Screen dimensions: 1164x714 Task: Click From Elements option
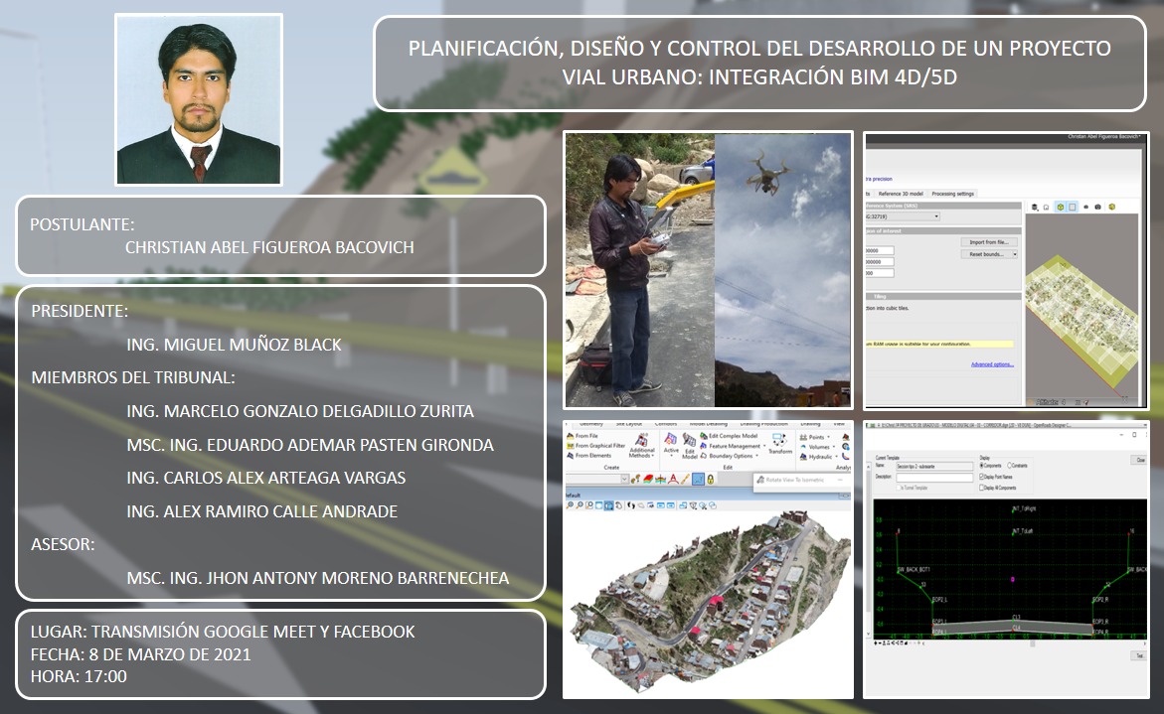(x=589, y=455)
